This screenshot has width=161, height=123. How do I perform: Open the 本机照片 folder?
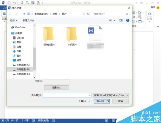coord(72,36)
